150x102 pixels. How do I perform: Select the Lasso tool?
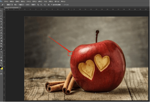coord(1,16)
